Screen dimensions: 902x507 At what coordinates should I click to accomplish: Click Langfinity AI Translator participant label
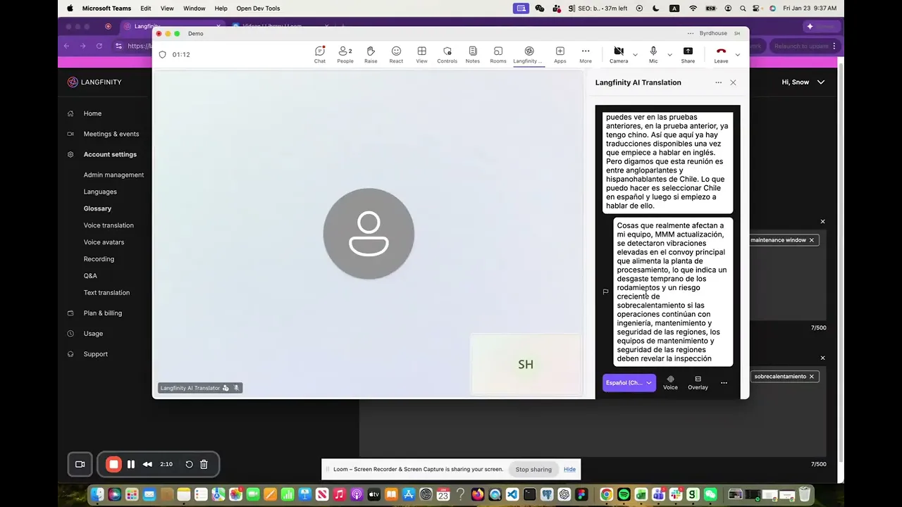pyautogui.click(x=199, y=388)
